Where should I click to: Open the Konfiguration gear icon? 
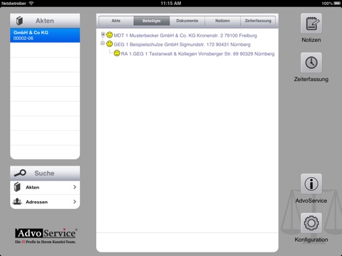311,223
